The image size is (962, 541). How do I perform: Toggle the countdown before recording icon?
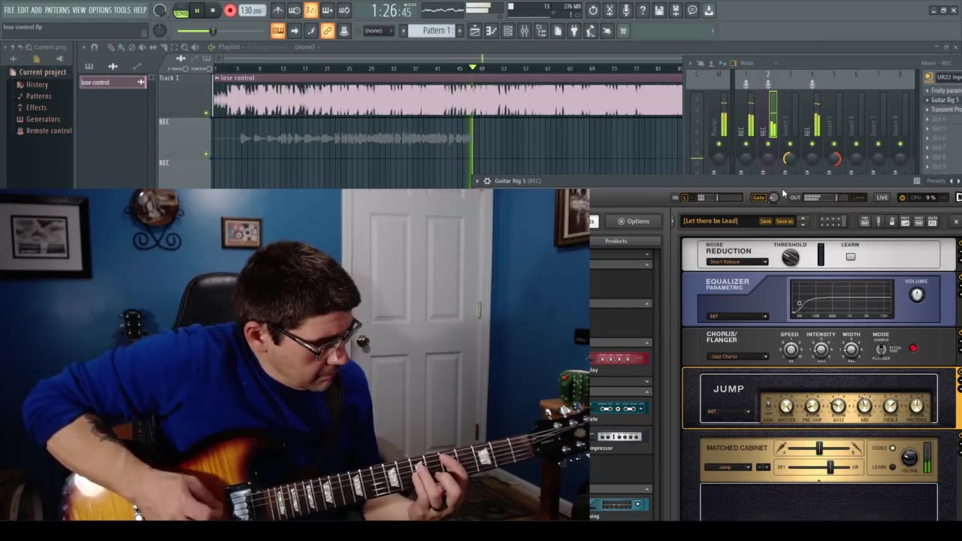[x=310, y=11]
